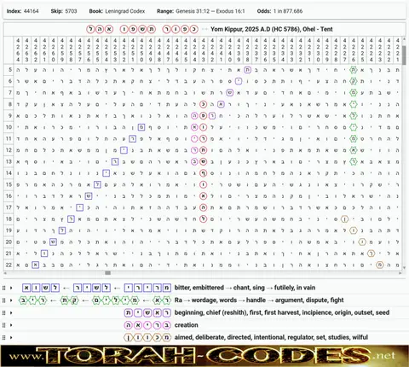The image size is (409, 367).
Task: Click the brown hexagon letter in row 21
Action: point(371,253)
